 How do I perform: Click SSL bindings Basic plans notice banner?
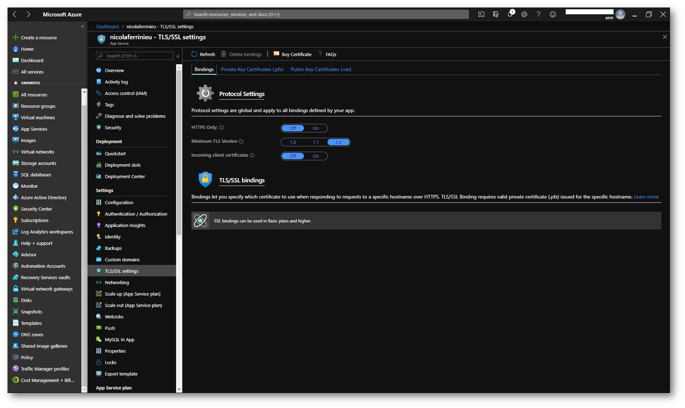point(426,221)
